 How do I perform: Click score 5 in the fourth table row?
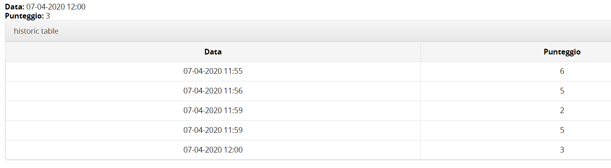(562, 130)
